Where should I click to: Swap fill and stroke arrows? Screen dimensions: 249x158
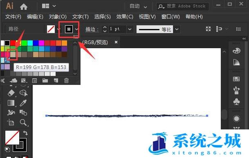tap(25, 133)
